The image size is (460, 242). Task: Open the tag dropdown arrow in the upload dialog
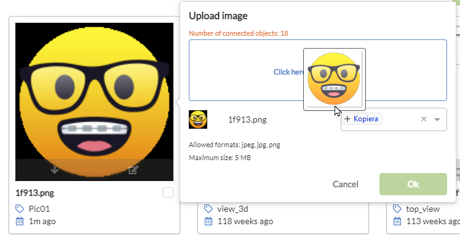tap(437, 119)
